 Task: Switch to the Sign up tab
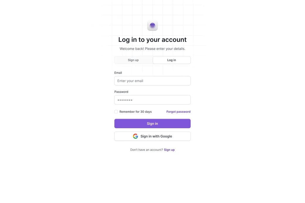tap(133, 60)
